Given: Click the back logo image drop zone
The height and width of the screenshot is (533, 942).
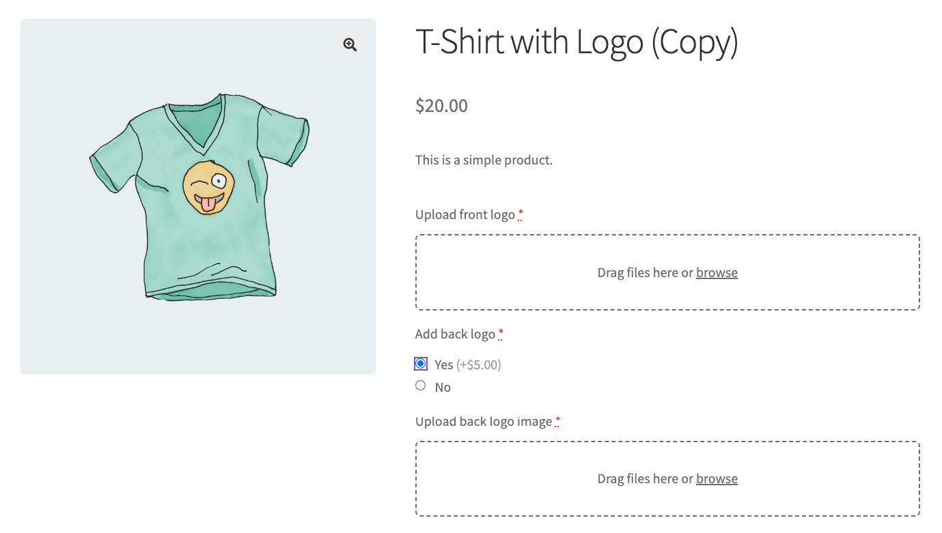Looking at the screenshot, I should point(667,478).
